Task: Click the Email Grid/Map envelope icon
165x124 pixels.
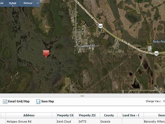Action: pyautogui.click(x=5, y=102)
